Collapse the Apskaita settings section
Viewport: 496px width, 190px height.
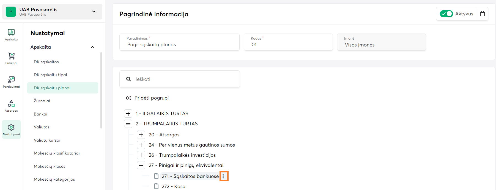tap(93, 47)
